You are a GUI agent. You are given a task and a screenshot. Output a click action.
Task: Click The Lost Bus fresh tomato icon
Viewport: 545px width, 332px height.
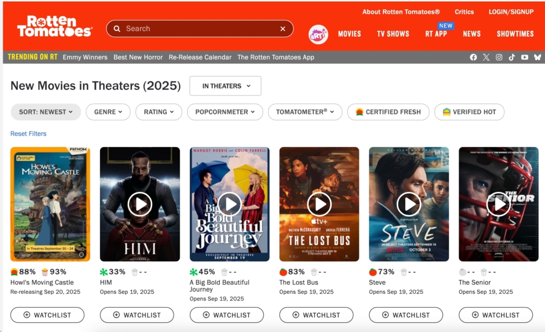click(x=283, y=272)
